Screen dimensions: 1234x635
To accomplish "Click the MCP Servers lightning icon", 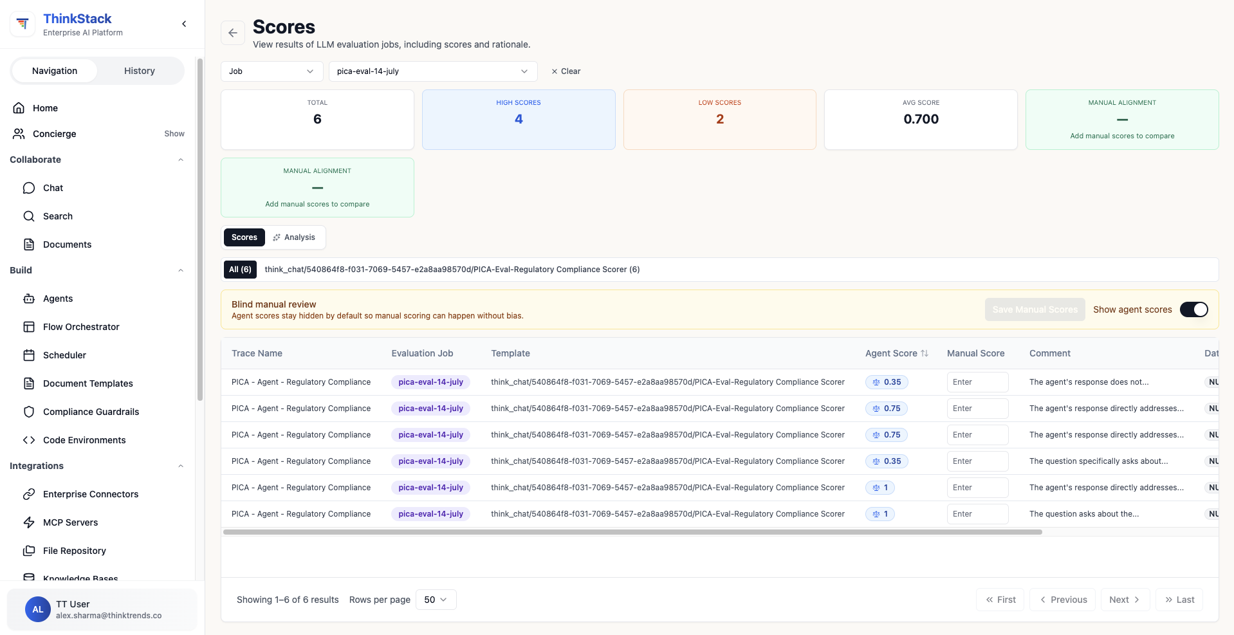I will [29, 522].
